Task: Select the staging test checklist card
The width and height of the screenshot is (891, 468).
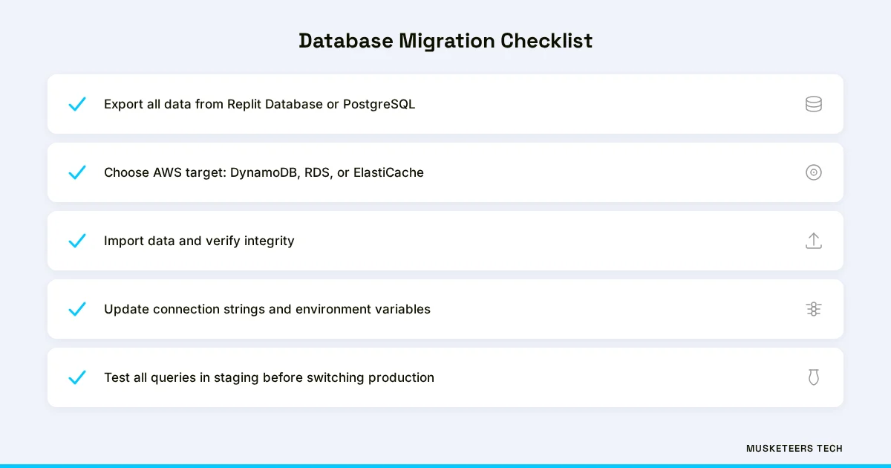Action: click(x=446, y=377)
